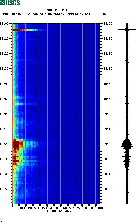138x224 pixels.
Task: Click the "30" frequency axis label
Action: pyautogui.click(x=39, y=208)
